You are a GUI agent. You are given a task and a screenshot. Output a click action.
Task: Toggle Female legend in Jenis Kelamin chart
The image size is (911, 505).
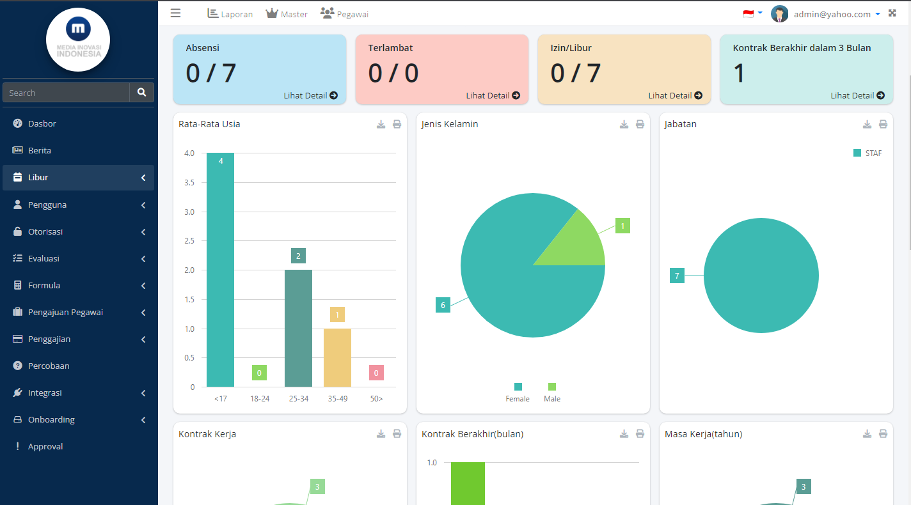[518, 392]
